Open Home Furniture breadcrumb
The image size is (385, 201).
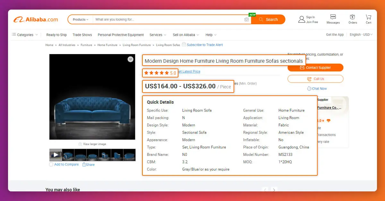coord(107,45)
